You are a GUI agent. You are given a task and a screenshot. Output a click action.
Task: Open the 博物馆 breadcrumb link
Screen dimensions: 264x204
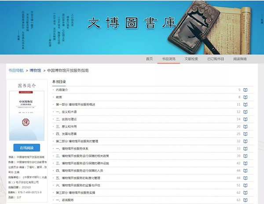point(36,70)
